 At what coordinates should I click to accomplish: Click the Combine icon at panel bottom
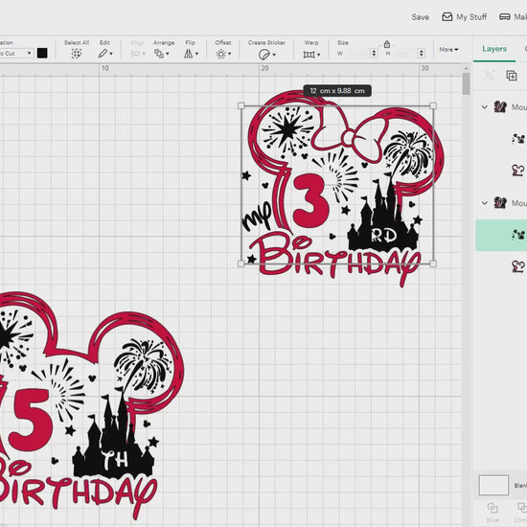pyautogui.click(x=522, y=508)
